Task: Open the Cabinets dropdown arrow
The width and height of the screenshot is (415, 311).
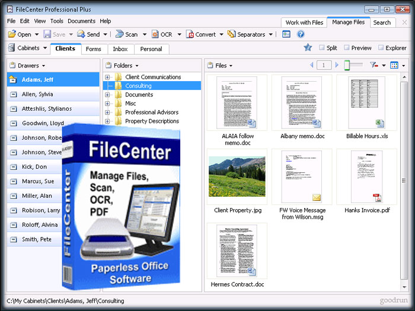Action: pyautogui.click(x=45, y=48)
